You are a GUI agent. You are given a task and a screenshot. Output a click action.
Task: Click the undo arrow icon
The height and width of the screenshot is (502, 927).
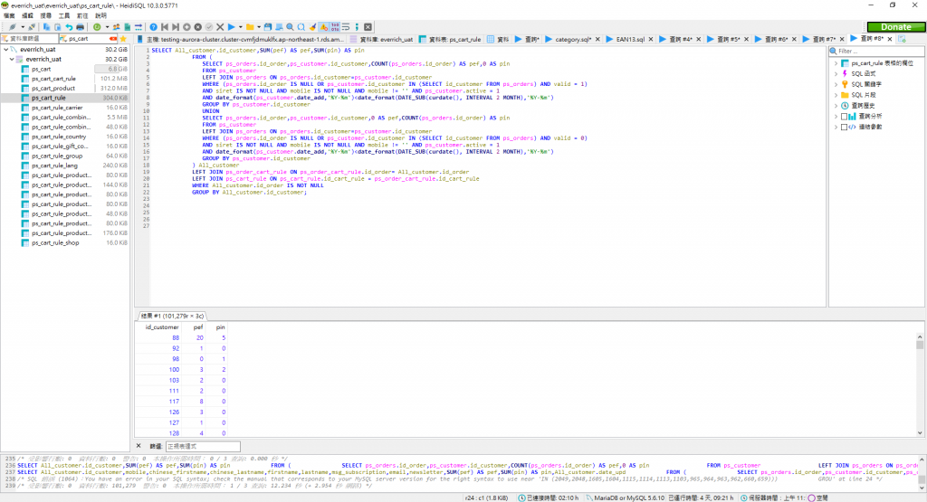[x=69, y=27]
